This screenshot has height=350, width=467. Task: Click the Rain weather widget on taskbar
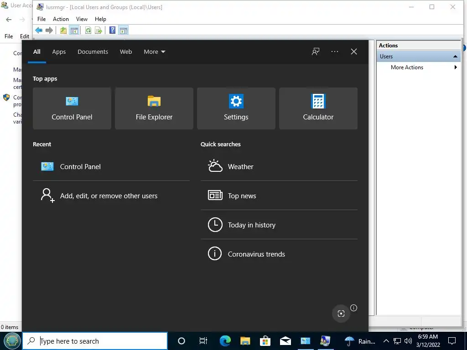pyautogui.click(x=359, y=341)
